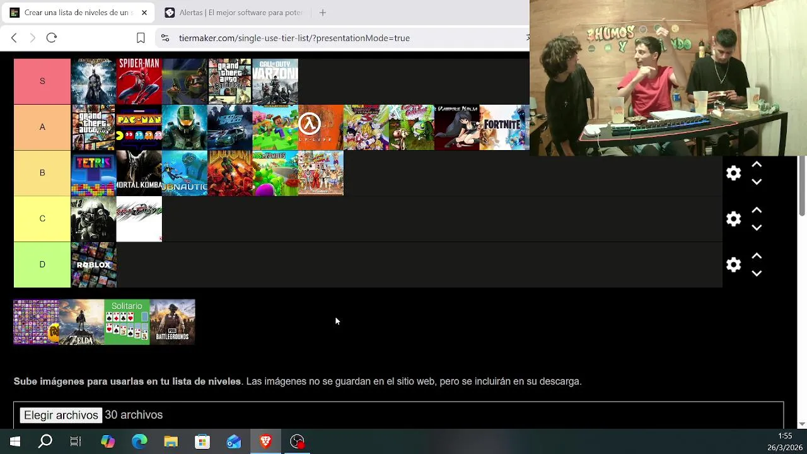Open Windows taskbar search
The width and height of the screenshot is (807, 454).
coord(45,441)
